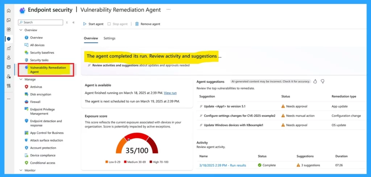Switch to the Settings tab
371x177 pixels.
(x=109, y=38)
